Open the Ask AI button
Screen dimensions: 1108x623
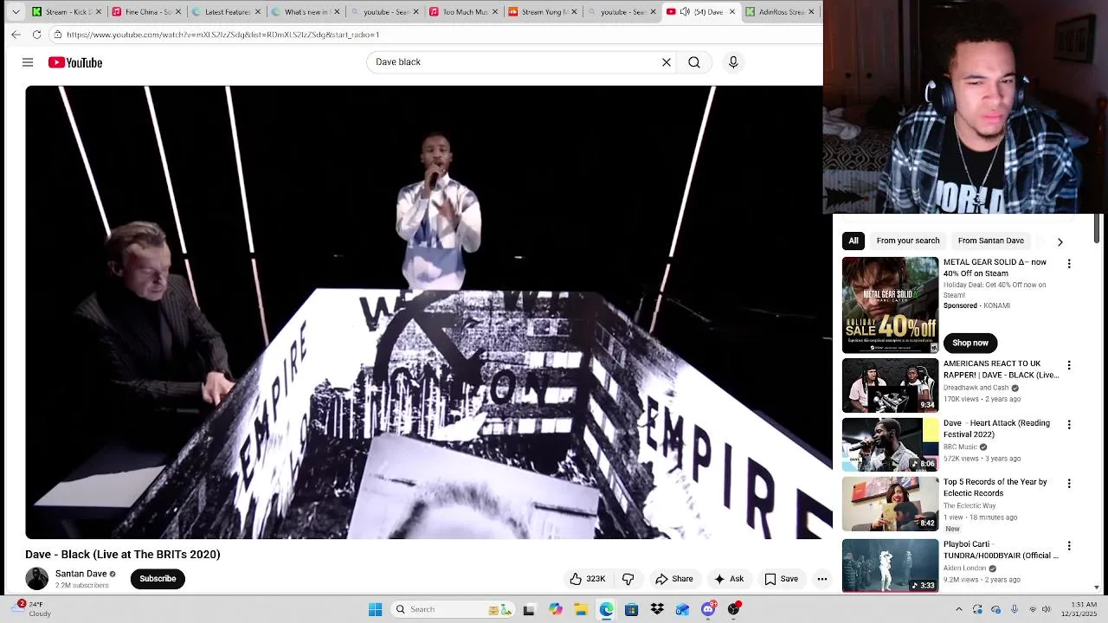tap(728, 579)
